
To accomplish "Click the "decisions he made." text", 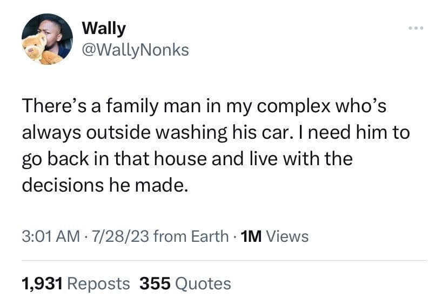I will coord(105,185).
